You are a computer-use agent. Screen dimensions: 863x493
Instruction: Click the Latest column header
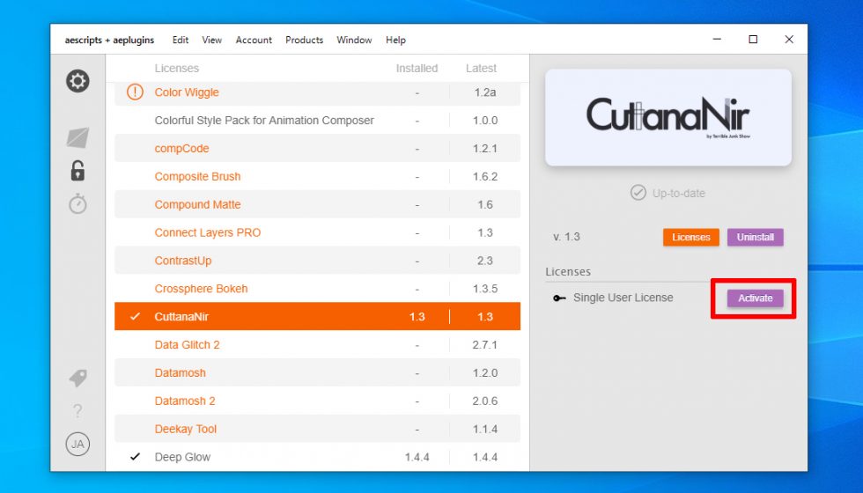(481, 69)
